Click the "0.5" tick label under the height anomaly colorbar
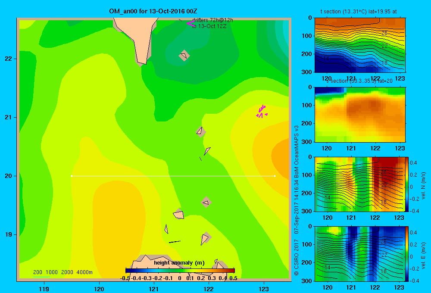This screenshot has width=431, height=293. [x=233, y=278]
